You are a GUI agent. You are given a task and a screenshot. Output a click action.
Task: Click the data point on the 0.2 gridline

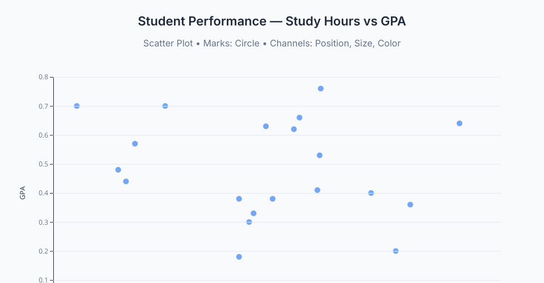(396, 251)
